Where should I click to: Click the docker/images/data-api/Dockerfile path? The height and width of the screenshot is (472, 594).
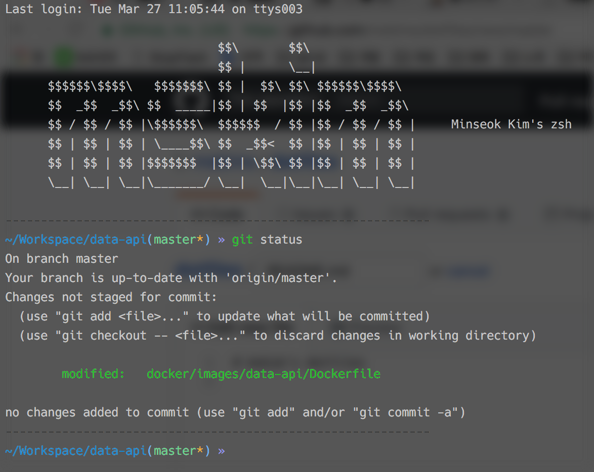click(x=264, y=374)
